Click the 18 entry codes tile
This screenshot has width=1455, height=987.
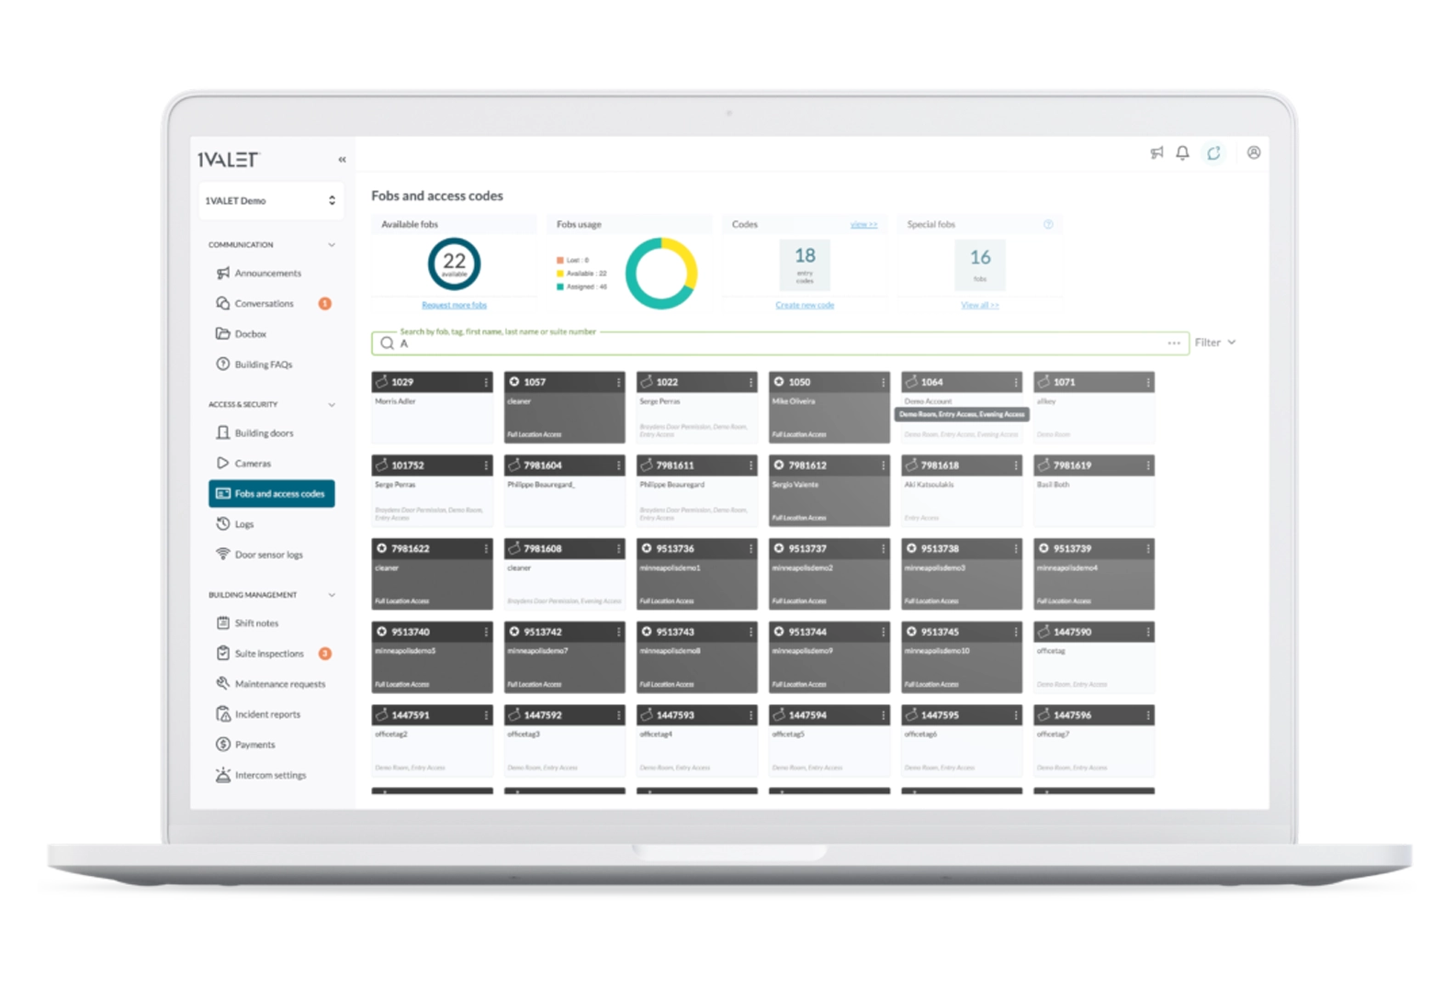(805, 264)
